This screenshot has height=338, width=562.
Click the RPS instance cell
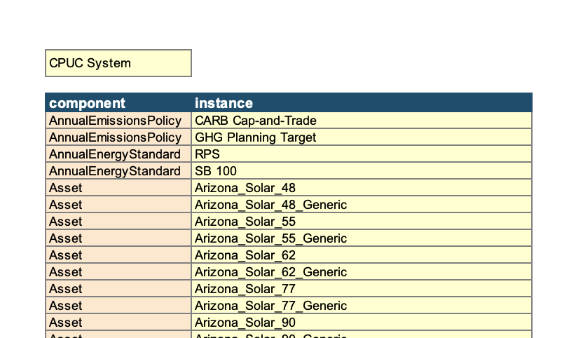[361, 154]
